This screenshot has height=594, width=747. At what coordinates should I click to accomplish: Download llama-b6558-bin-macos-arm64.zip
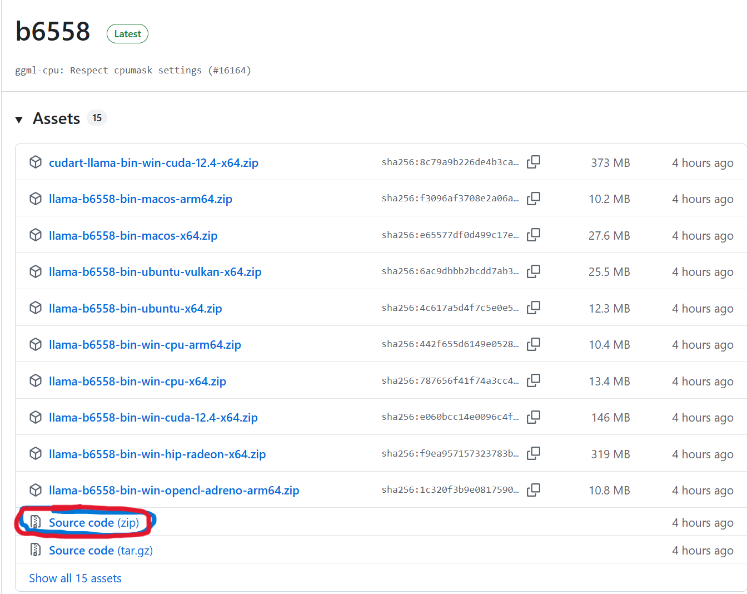(x=141, y=199)
